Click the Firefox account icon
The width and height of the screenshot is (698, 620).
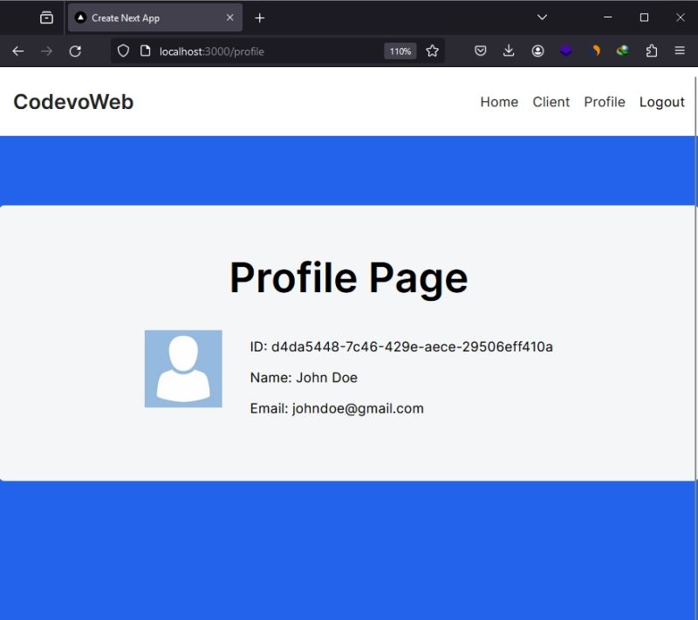click(537, 51)
